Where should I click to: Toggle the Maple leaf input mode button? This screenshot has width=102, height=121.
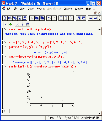pos(10,24)
